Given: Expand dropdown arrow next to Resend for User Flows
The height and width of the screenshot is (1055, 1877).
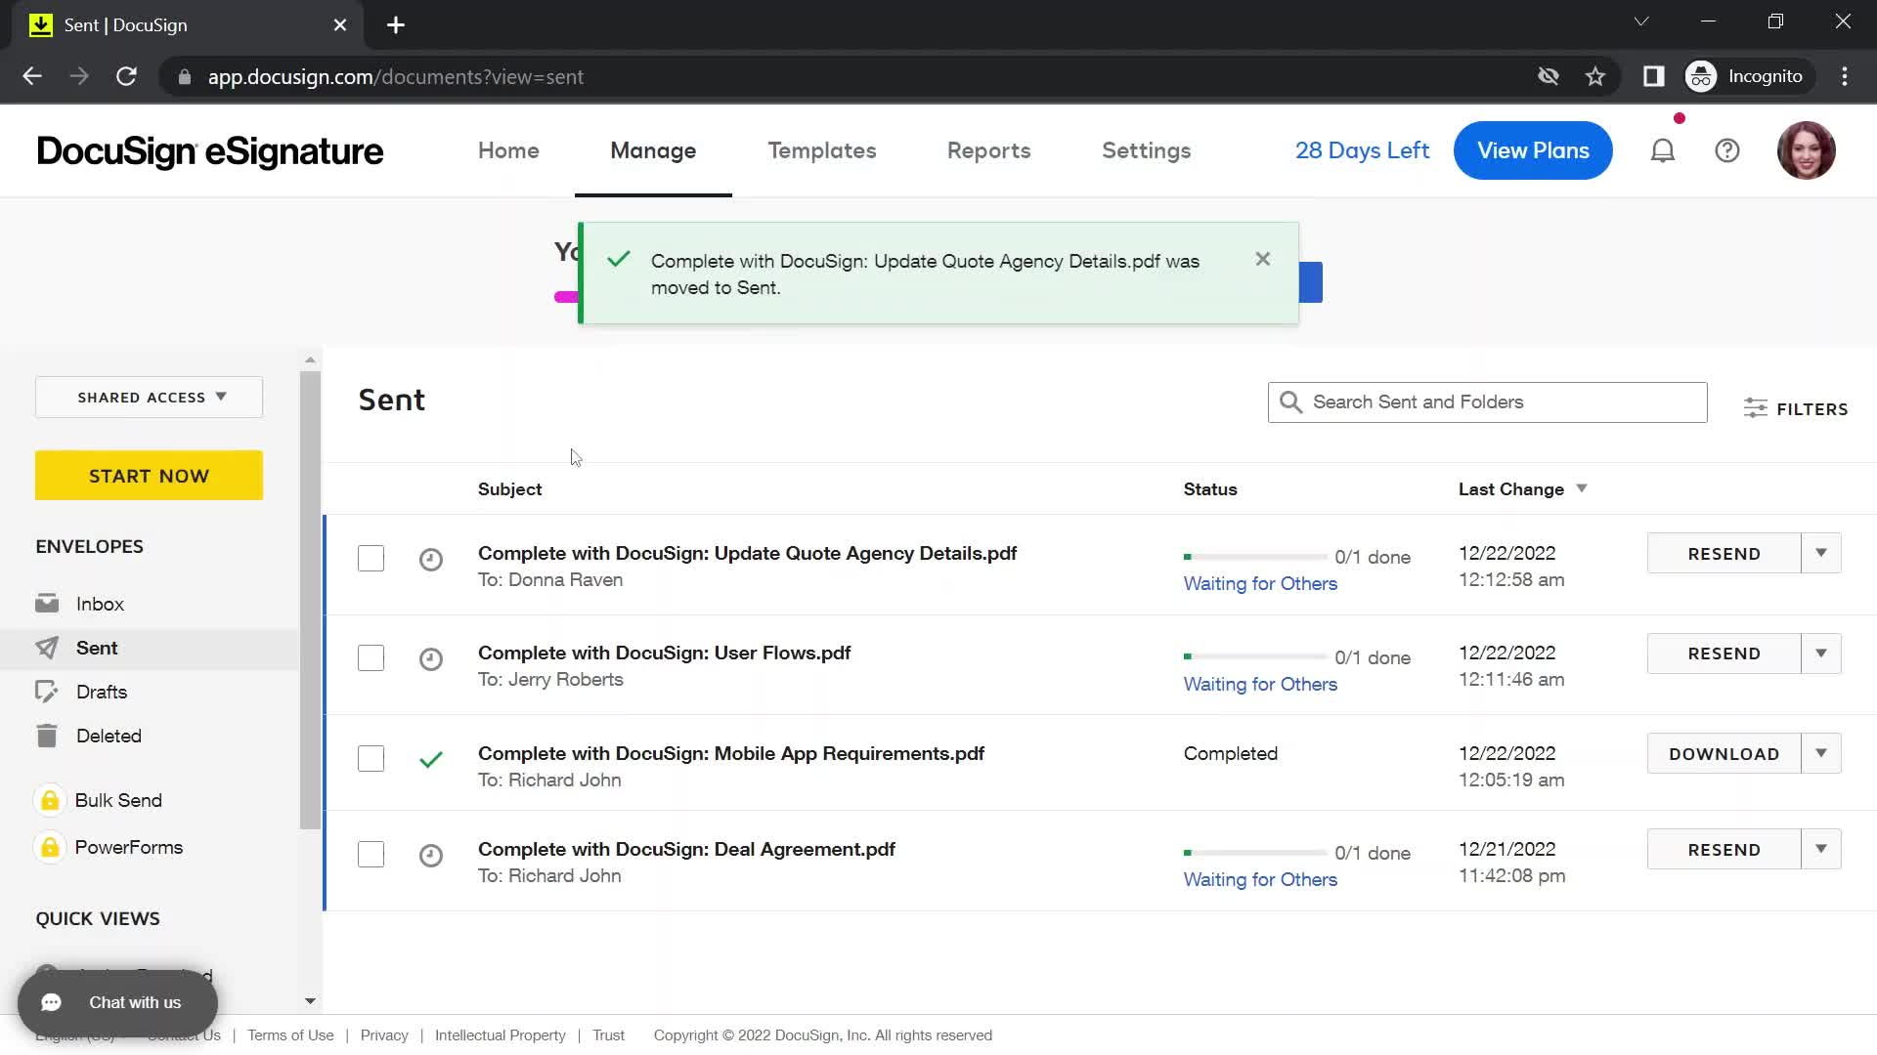Looking at the screenshot, I should point(1821,654).
